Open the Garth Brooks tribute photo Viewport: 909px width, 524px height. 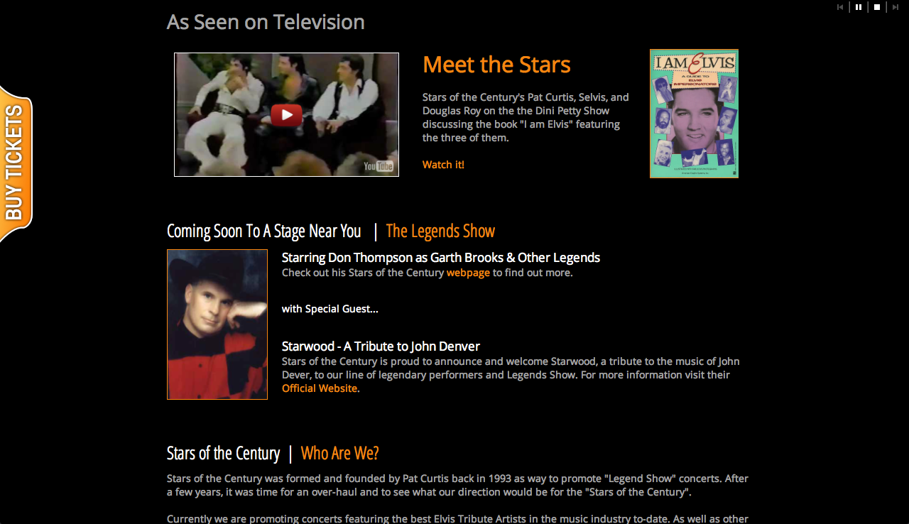(217, 324)
